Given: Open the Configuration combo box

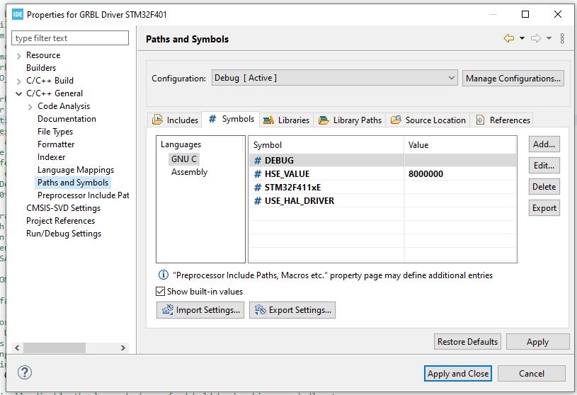Looking at the screenshot, I should pos(334,78).
